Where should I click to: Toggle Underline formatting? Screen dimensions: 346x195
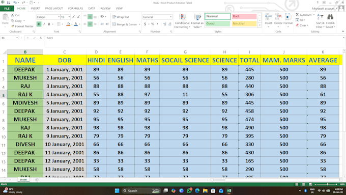(x=49, y=24)
